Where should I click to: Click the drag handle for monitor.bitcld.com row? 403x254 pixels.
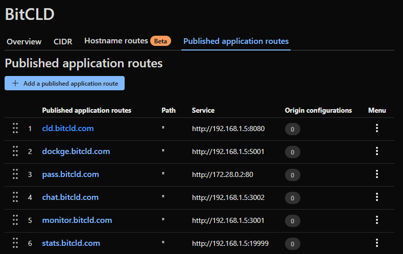click(15, 220)
